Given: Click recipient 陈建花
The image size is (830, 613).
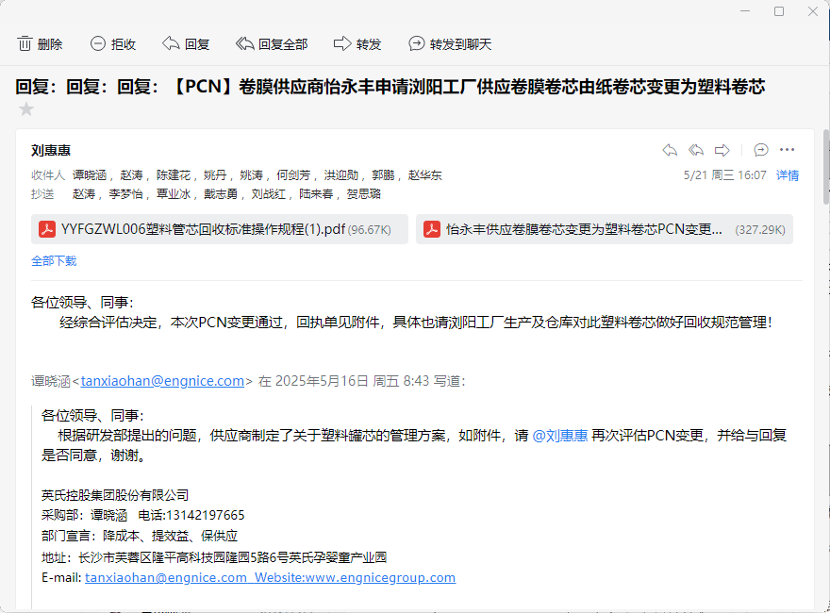Looking at the screenshot, I should (x=174, y=175).
